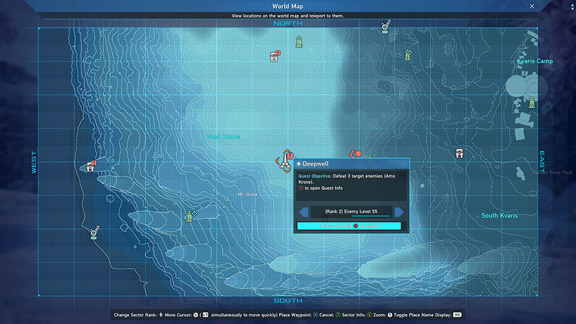Close the World Map window
This screenshot has height=324, width=576.
tap(531, 6)
